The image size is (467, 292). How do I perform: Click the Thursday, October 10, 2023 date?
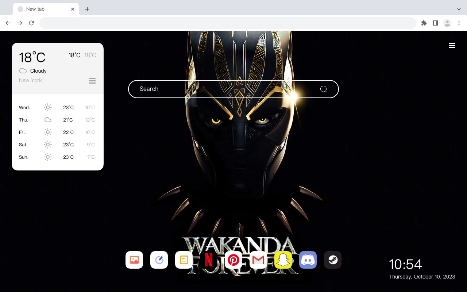pos(422,277)
